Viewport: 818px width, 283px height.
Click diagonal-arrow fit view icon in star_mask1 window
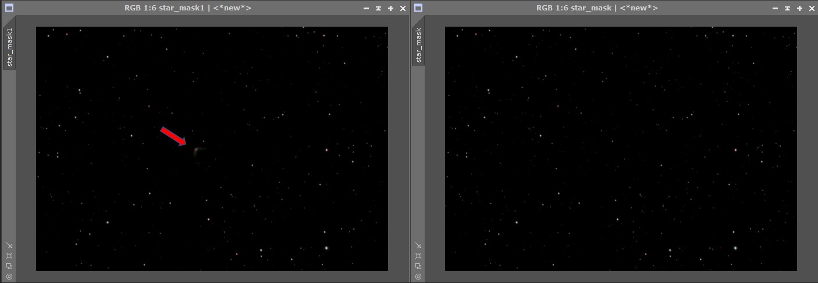(x=9, y=245)
